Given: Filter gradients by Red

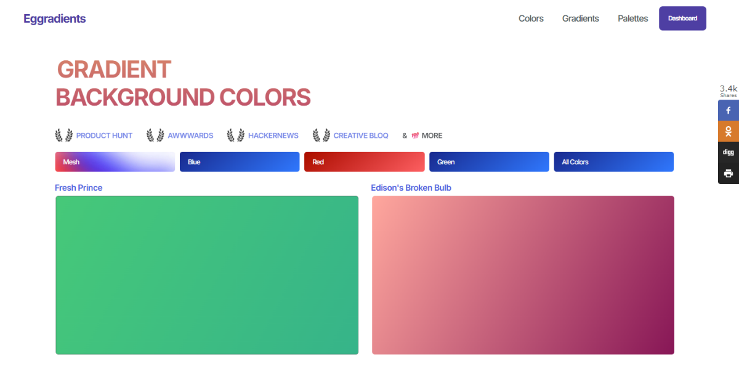Looking at the screenshot, I should coord(364,161).
